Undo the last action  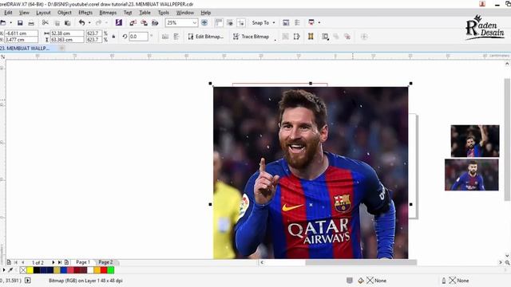click(81, 22)
